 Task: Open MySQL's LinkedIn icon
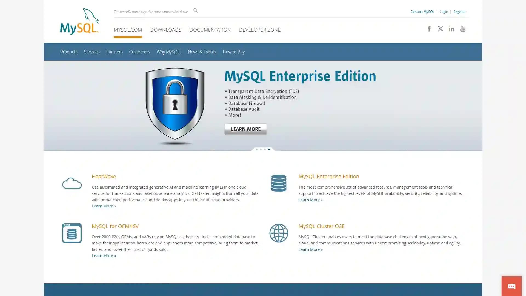(x=451, y=29)
